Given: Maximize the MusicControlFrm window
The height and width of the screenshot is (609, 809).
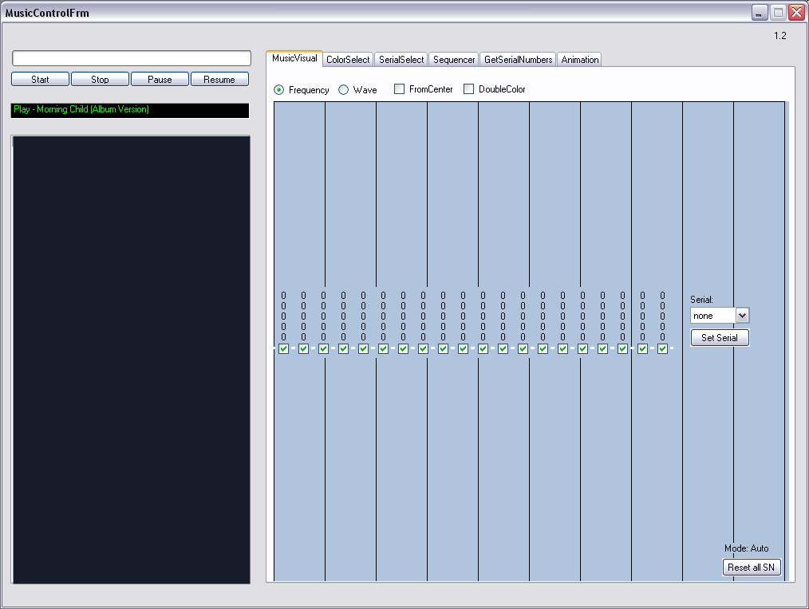Looking at the screenshot, I should [778, 12].
